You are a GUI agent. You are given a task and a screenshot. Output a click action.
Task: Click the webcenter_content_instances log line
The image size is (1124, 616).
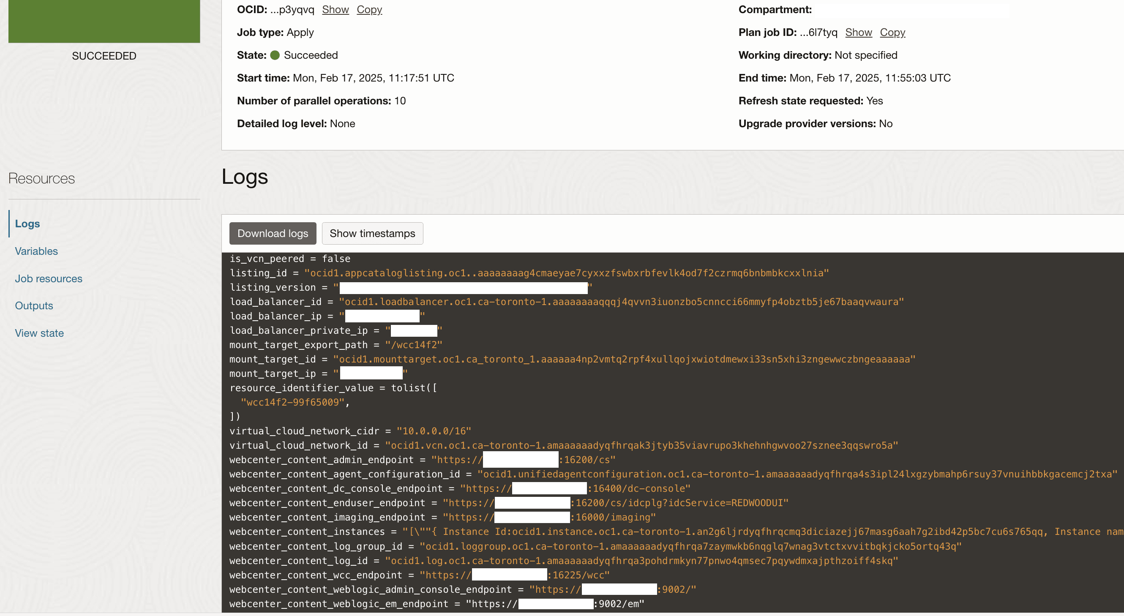pos(677,532)
